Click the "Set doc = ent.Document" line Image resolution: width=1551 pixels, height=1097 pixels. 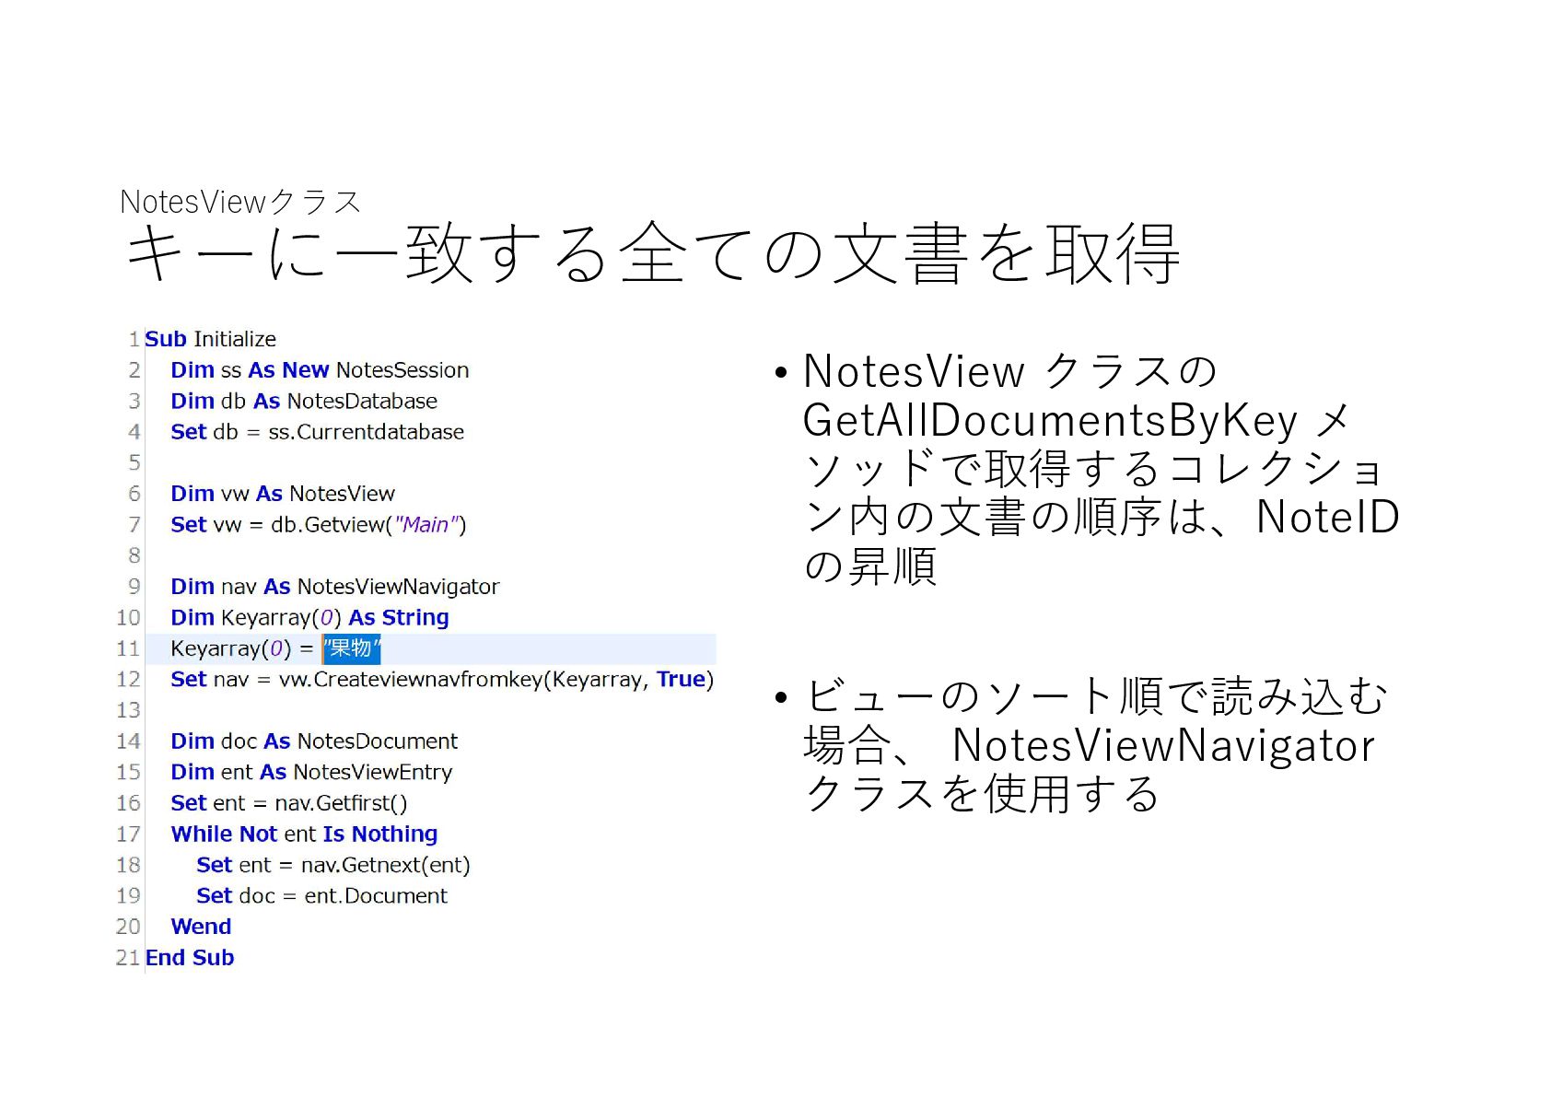point(321,896)
